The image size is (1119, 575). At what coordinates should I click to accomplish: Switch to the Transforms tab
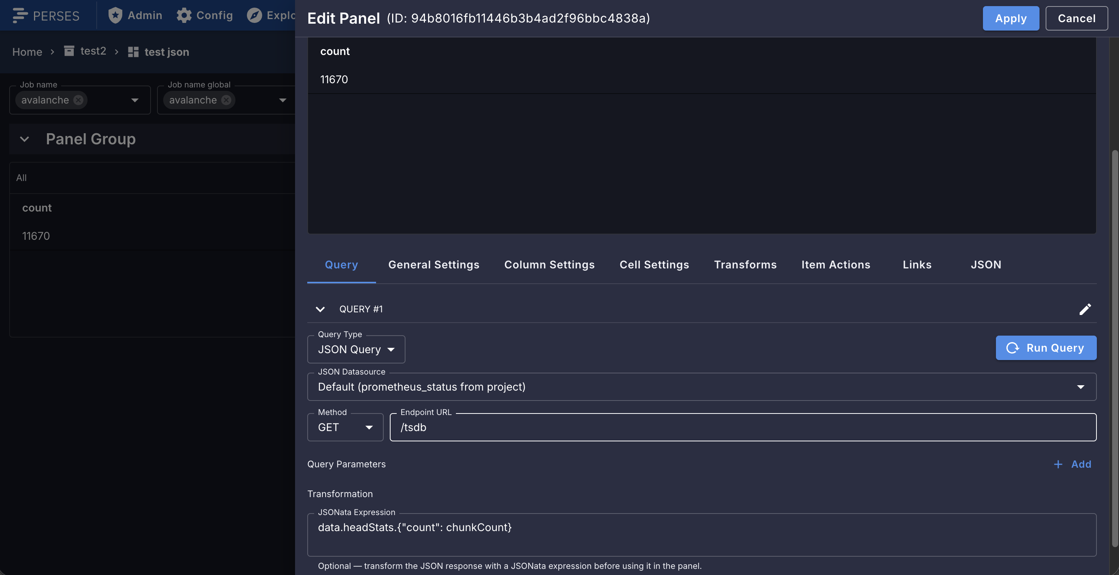tap(745, 265)
